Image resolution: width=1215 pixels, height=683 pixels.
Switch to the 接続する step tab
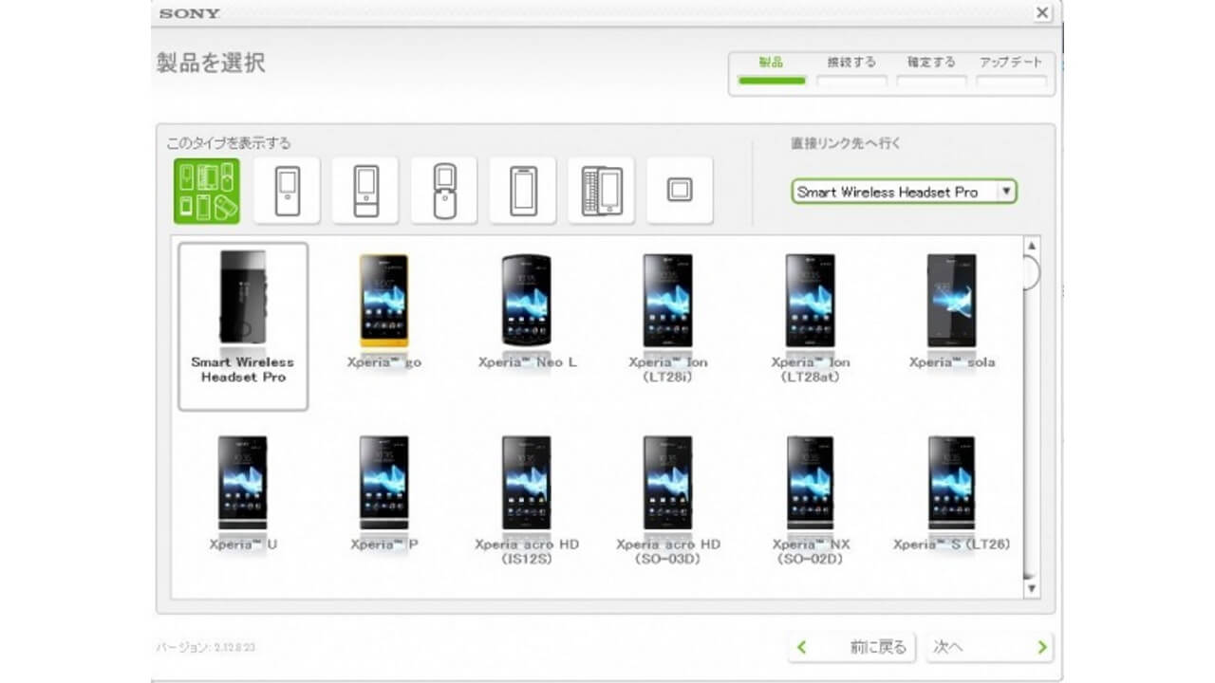851,71
